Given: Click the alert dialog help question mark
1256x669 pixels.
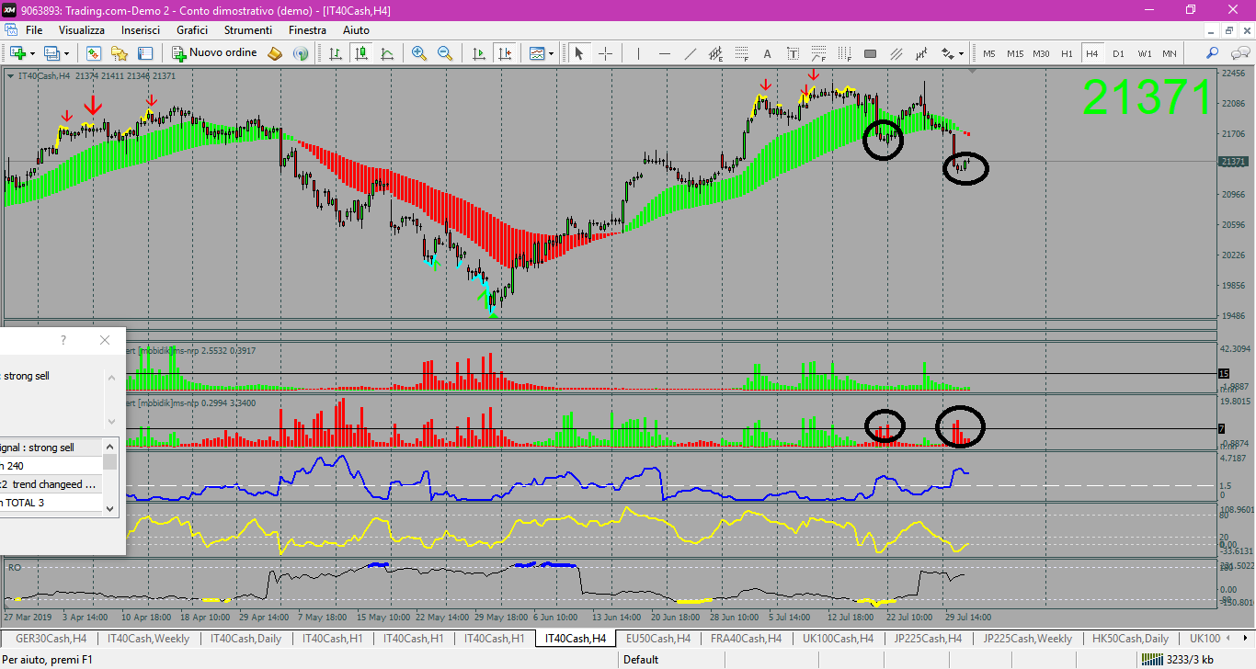Looking at the screenshot, I should (x=63, y=340).
